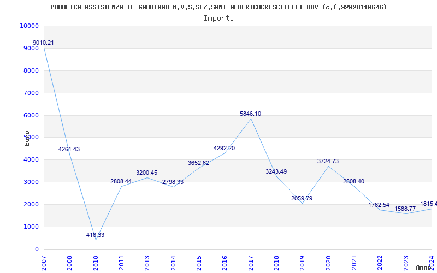437x273 pixels.
Task: Click the x-axis year 2017
Action: tap(251, 263)
